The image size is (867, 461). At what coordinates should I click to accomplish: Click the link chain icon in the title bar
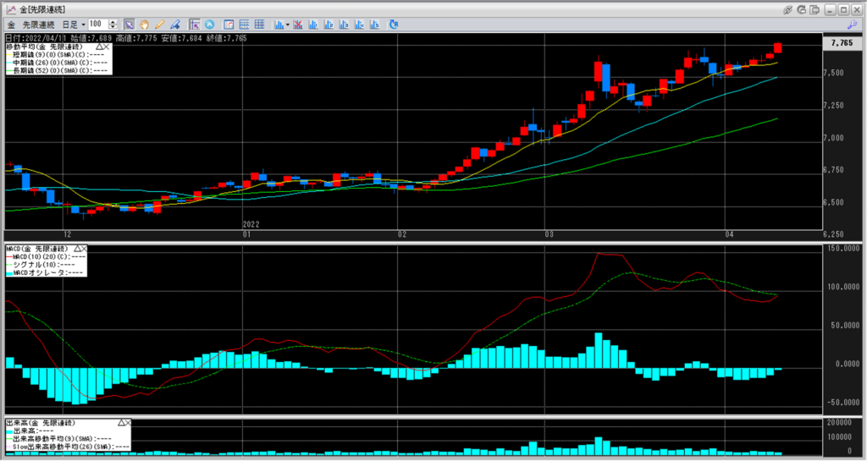click(787, 8)
